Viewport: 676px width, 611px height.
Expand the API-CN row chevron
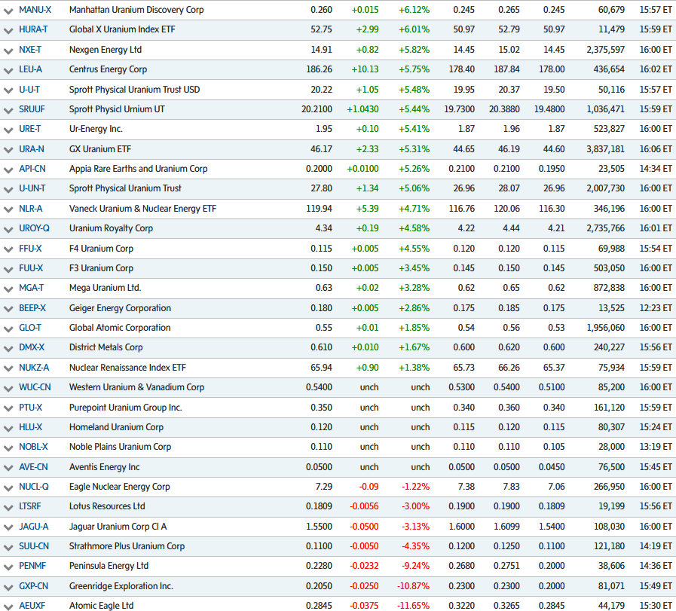8,170
